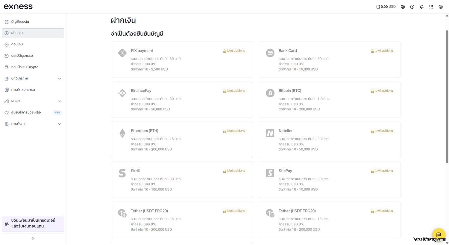Expand the ผลงาน submenu chevron
449x245 pixels.
click(60, 101)
